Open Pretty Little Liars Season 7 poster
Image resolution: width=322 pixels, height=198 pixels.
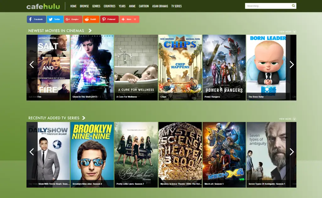tap(136, 155)
